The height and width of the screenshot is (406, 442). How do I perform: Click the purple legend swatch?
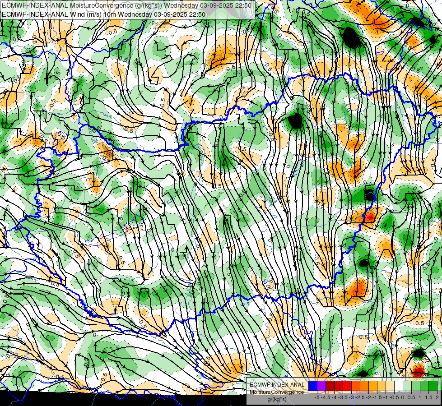click(x=321, y=386)
